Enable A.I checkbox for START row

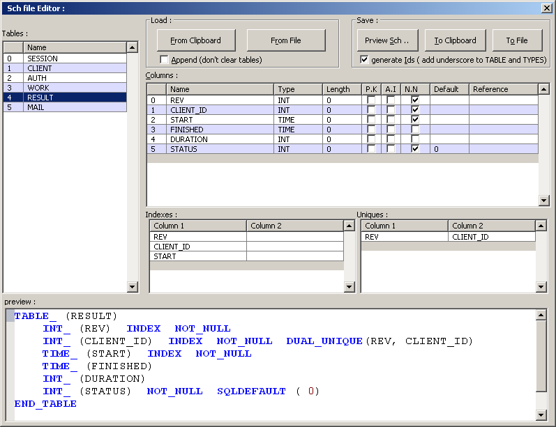tap(391, 120)
